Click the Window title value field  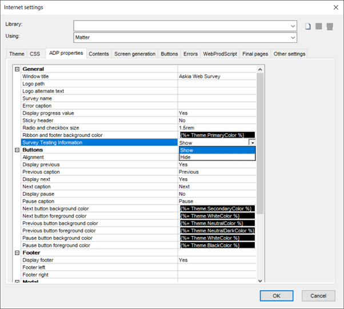(217, 77)
